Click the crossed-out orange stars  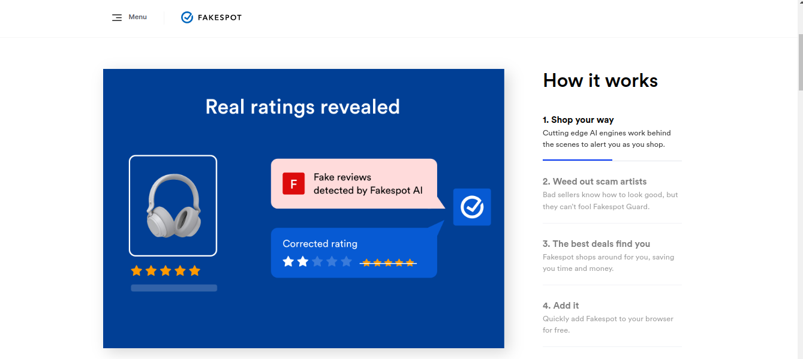388,263
